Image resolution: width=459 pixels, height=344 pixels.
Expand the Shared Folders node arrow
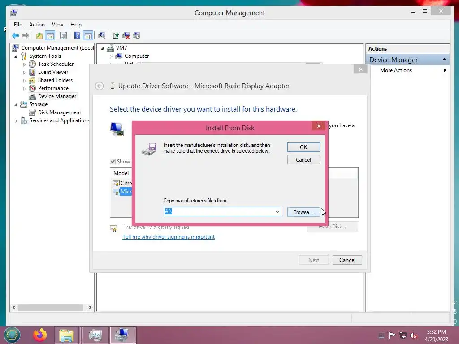(x=24, y=81)
